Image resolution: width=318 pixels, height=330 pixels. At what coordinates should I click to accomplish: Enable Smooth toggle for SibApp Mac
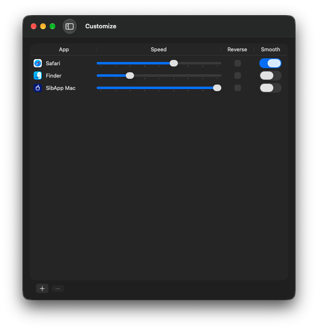click(x=270, y=88)
